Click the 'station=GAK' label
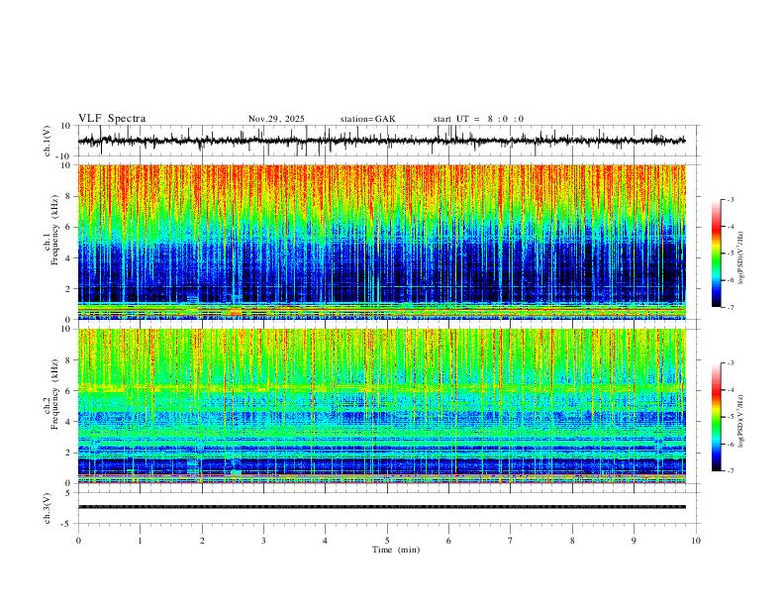Screen dimensions: 784x606 click(368, 119)
